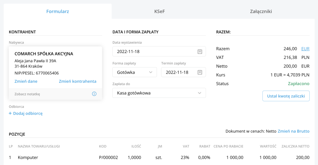Screen dimensions: 318x165
Task: Expand the Zapłata do Kasa gotówkowa dropdown
Action: pyautogui.click(x=199, y=93)
